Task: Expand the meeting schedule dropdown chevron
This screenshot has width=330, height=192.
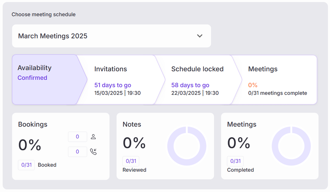Action: pos(200,36)
